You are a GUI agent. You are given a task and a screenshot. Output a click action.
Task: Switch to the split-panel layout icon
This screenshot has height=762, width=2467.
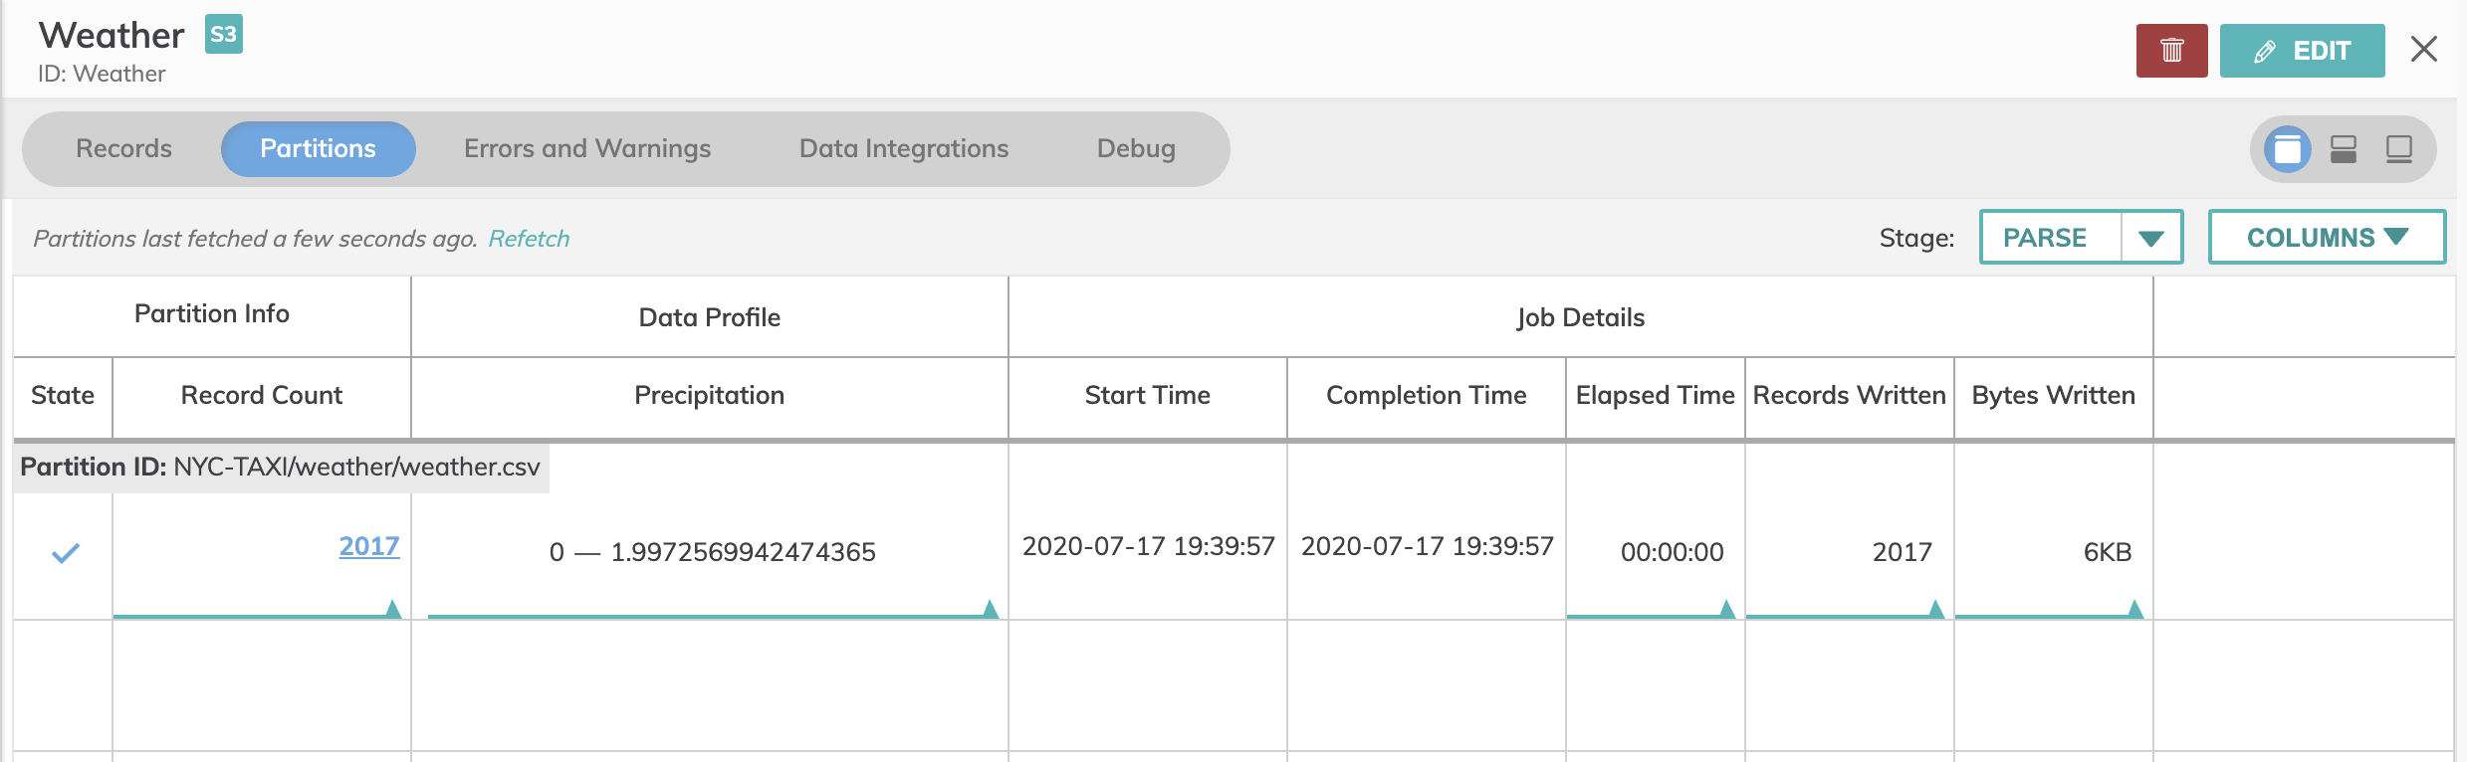(x=2343, y=150)
